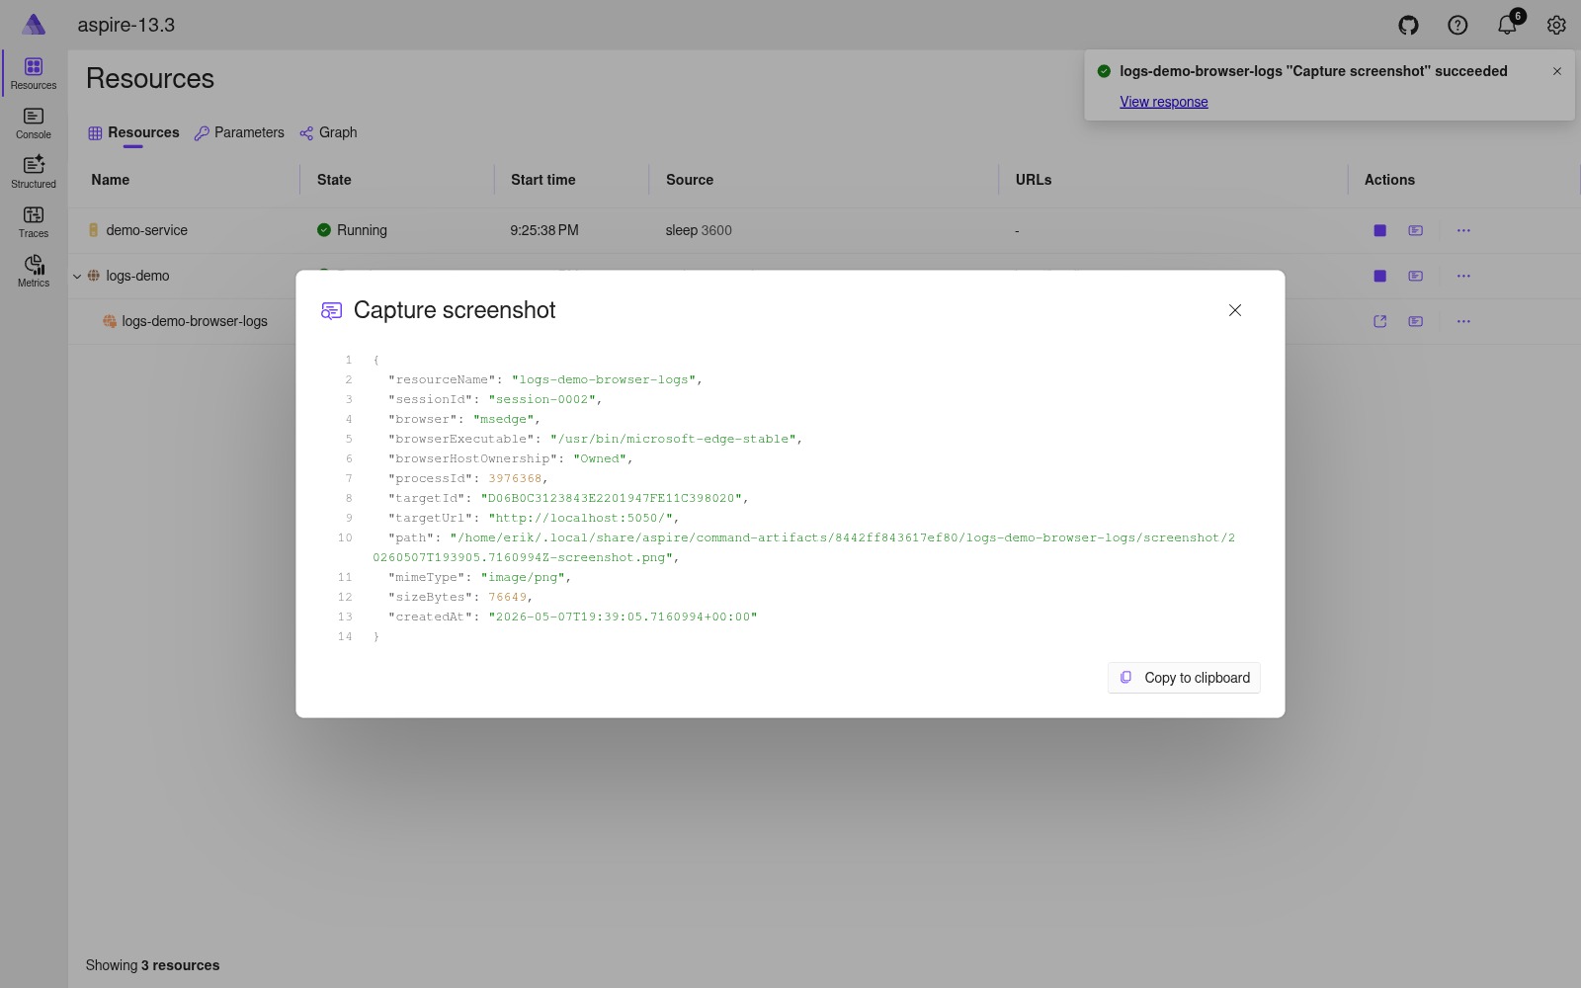Switch to the Resources tab
This screenshot has width=1581, height=988.
pos(133,132)
